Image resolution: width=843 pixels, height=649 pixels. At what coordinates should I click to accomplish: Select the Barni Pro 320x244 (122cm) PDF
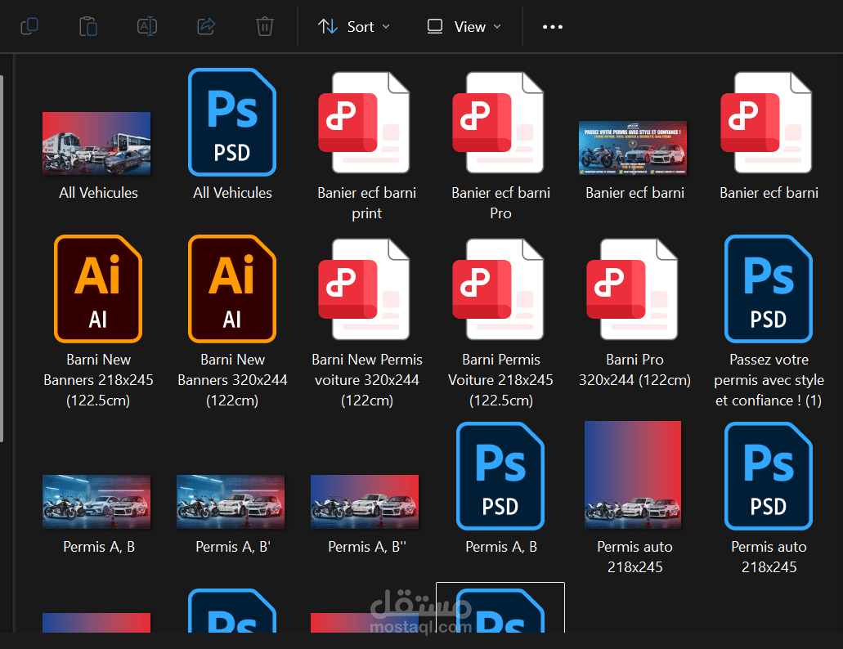click(633, 289)
